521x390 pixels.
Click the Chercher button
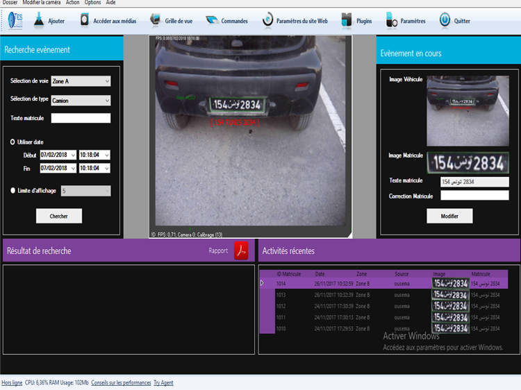[59, 217]
